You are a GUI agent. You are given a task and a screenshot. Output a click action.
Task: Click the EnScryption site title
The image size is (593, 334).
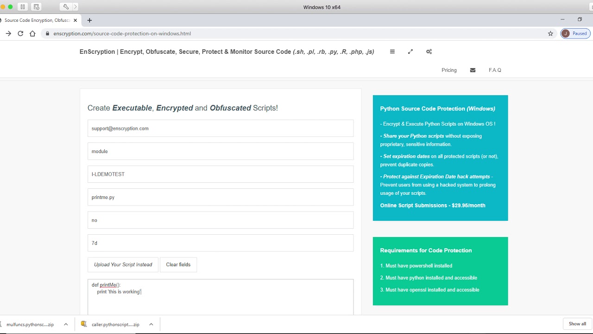click(x=227, y=51)
